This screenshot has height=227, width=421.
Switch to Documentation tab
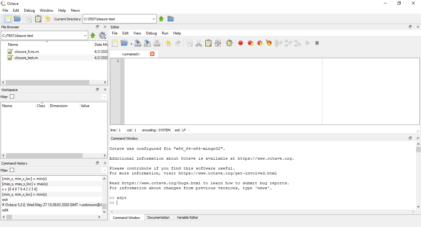coord(158,217)
